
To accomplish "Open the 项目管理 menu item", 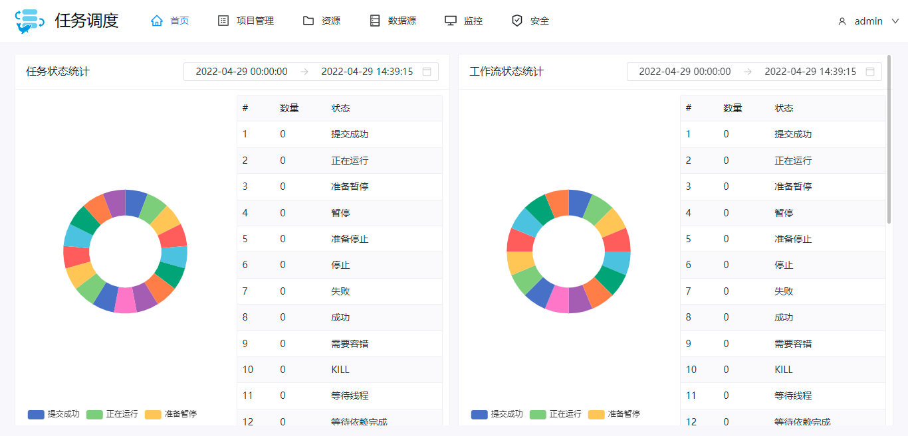I will click(x=255, y=21).
